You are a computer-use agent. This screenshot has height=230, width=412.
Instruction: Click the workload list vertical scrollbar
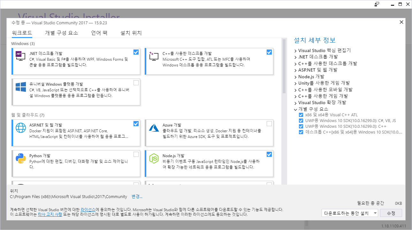pyautogui.click(x=284, y=66)
